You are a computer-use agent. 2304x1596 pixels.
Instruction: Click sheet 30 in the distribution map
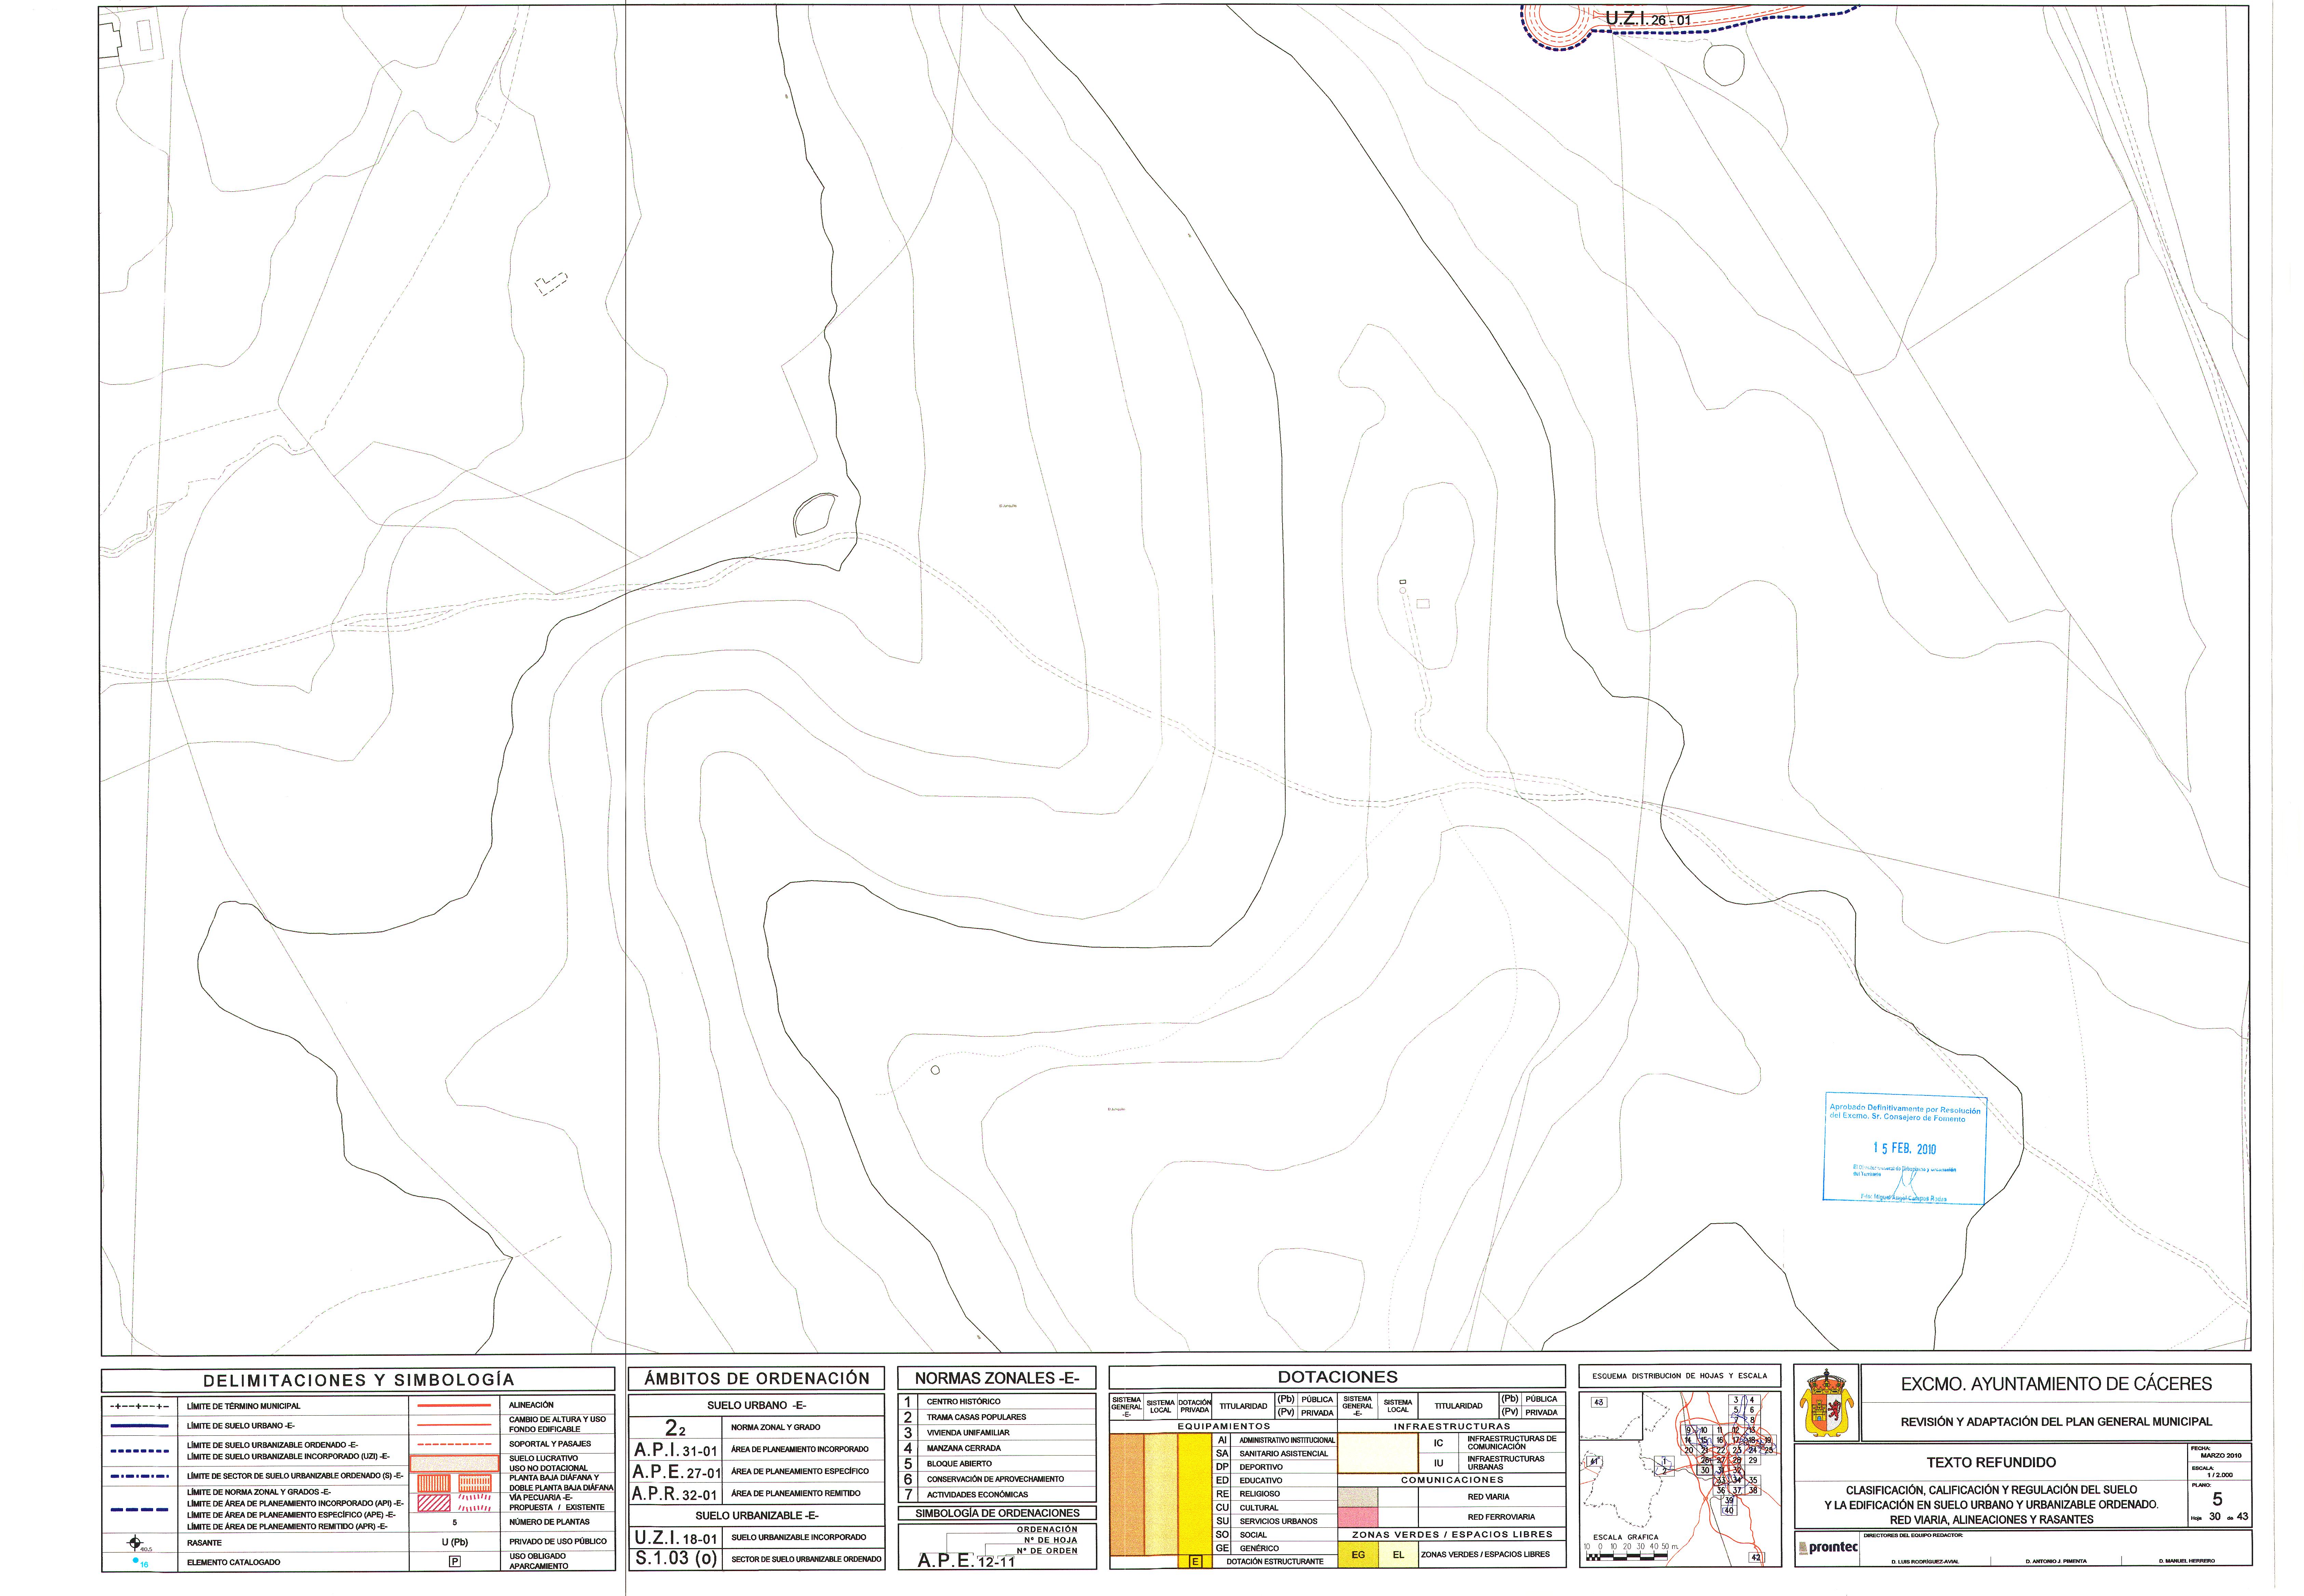(x=1705, y=1470)
